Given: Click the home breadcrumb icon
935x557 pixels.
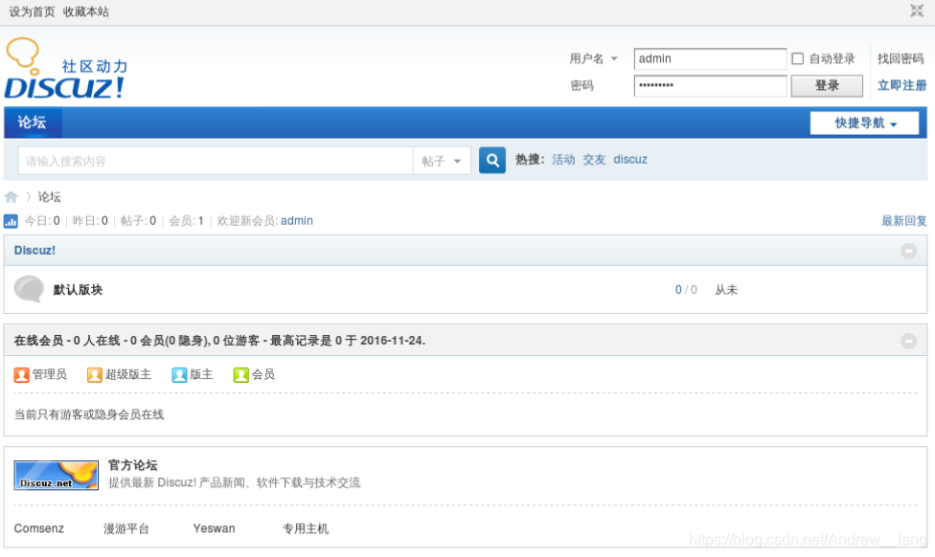Looking at the screenshot, I should pyautogui.click(x=11, y=196).
